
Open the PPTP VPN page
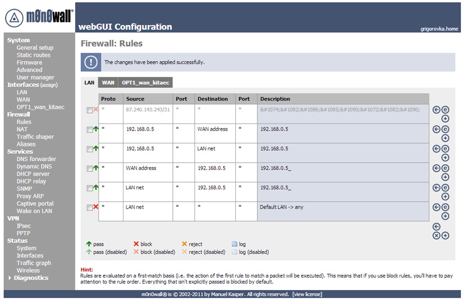pos(23,234)
